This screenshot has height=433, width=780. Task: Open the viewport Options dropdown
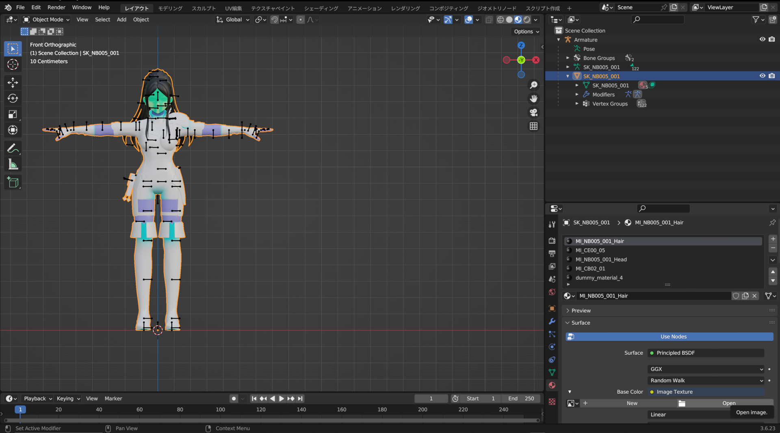(526, 31)
